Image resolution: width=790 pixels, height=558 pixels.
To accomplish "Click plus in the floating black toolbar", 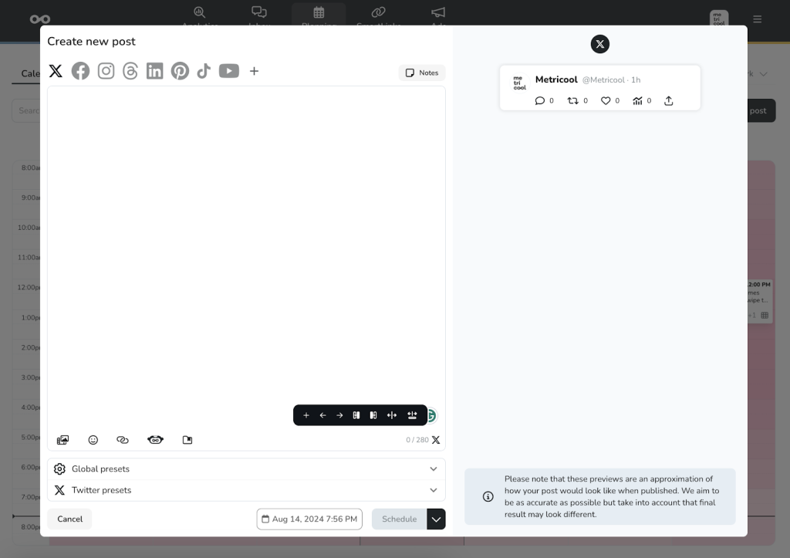I will [306, 415].
